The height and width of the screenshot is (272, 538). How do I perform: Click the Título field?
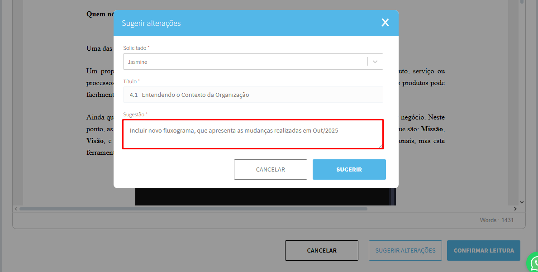click(253, 95)
